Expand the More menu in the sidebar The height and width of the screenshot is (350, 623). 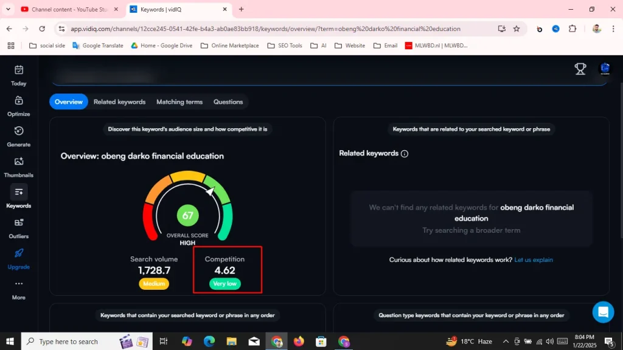click(18, 288)
